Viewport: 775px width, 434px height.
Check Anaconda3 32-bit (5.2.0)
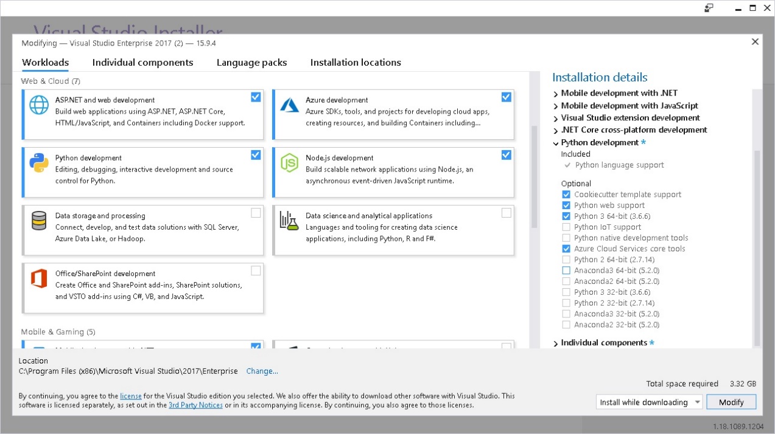point(566,314)
